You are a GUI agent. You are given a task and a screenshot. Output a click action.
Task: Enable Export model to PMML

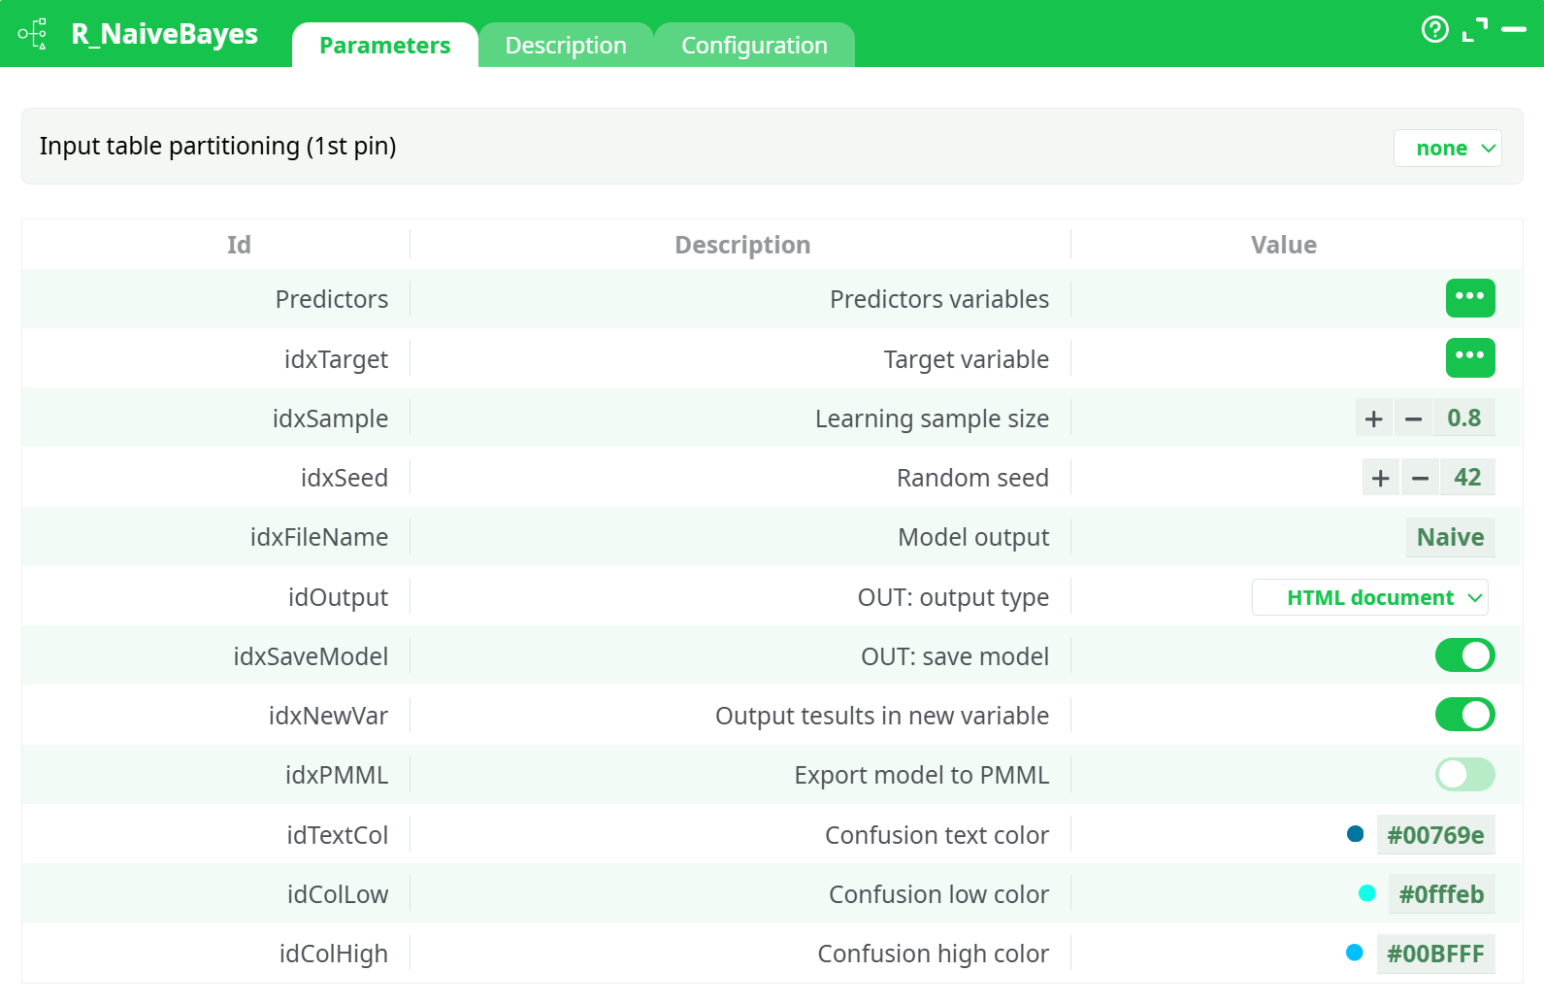tap(1464, 775)
